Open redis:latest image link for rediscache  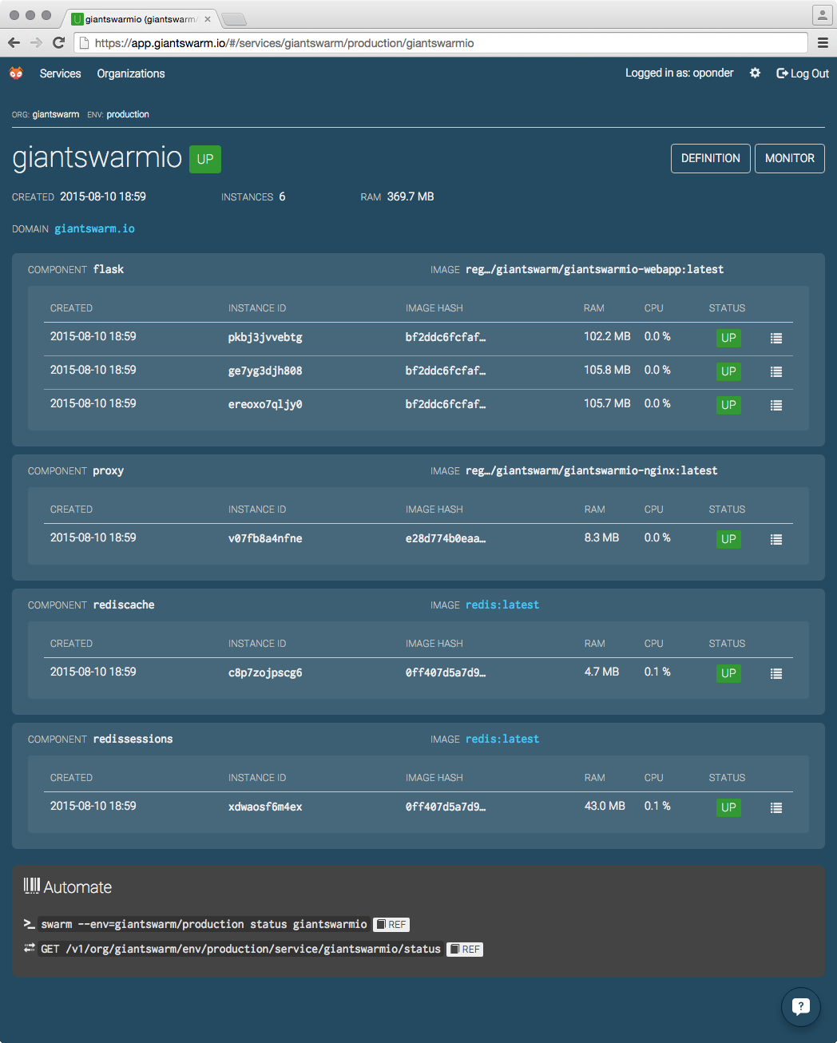coord(502,605)
